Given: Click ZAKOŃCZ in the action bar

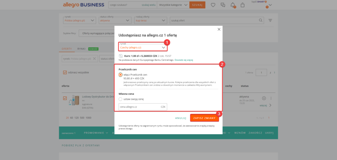Looking at the screenshot, I should pyautogui.click(x=255, y=133).
